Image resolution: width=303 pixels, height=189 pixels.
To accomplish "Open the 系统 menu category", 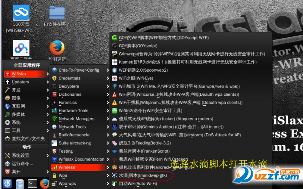I will point(26,122).
